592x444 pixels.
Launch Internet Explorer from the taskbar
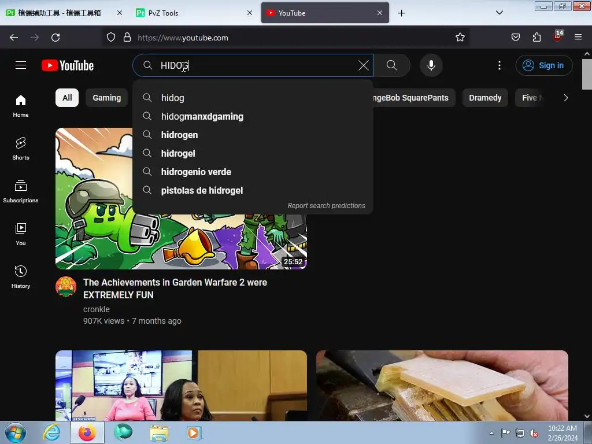tap(51, 432)
